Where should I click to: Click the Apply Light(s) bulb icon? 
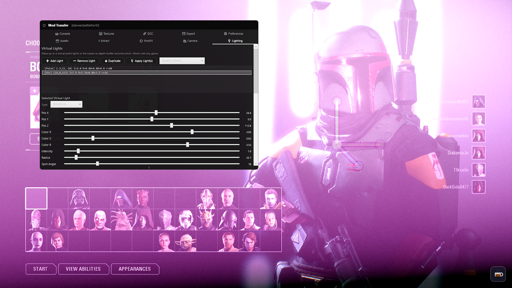click(x=132, y=61)
